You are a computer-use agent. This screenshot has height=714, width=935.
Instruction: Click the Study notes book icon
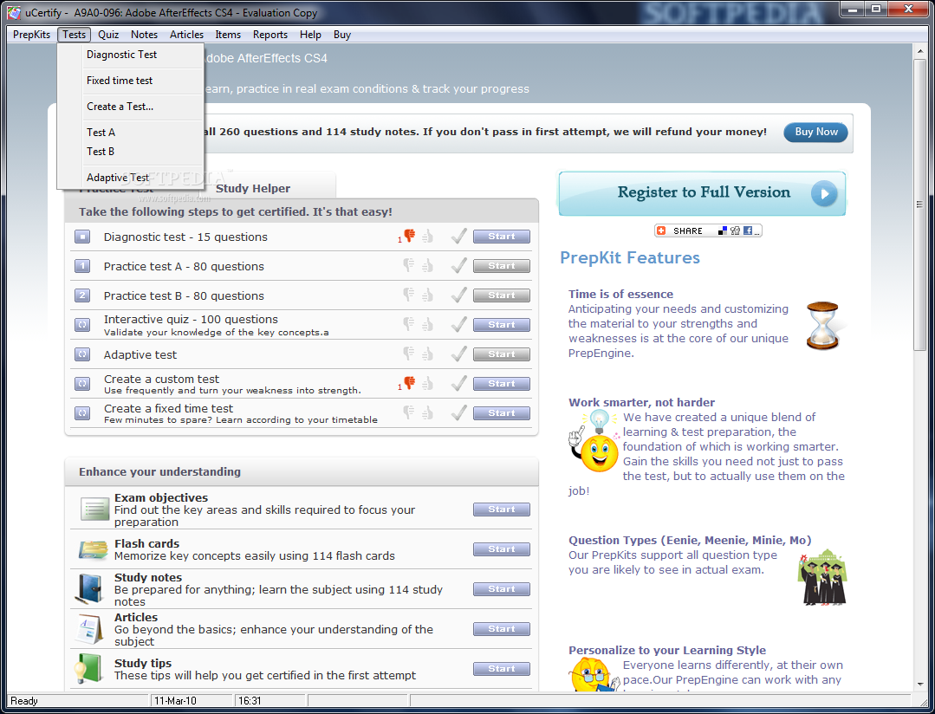[91, 589]
